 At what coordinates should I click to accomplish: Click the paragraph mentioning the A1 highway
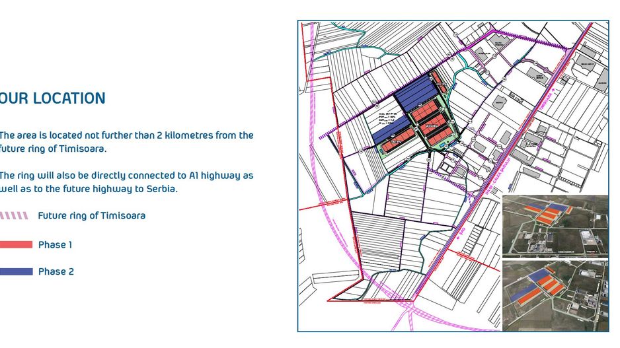(126, 182)
